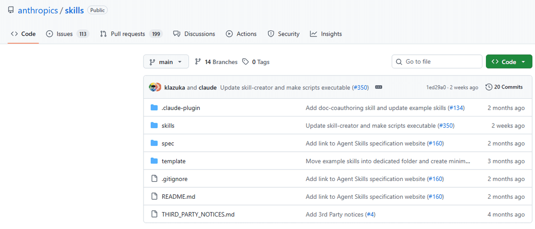Image resolution: width=535 pixels, height=229 pixels.
Task: Open the skills repository name link
Action: [x=74, y=10]
